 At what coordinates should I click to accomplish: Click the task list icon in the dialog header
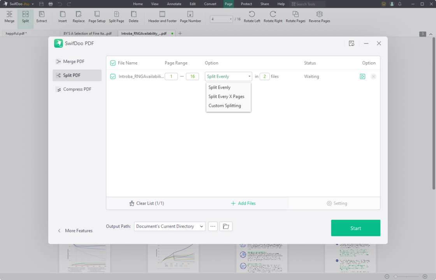pyautogui.click(x=352, y=43)
